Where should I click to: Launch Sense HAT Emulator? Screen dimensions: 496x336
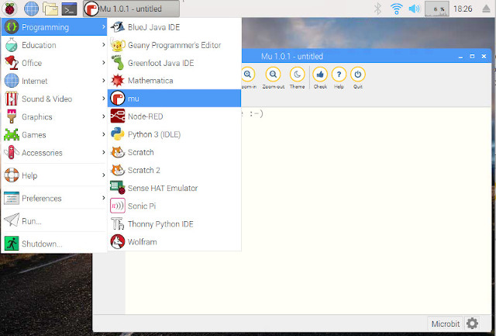(x=174, y=188)
